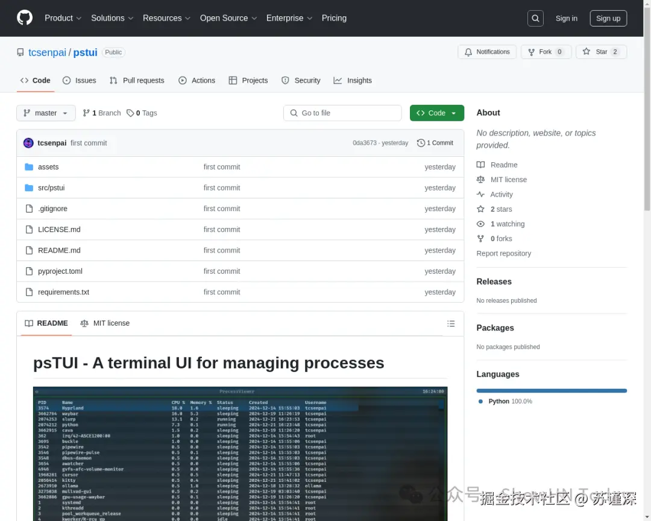Switch to the Pull requests tab
The width and height of the screenshot is (651, 521).
pyautogui.click(x=137, y=81)
